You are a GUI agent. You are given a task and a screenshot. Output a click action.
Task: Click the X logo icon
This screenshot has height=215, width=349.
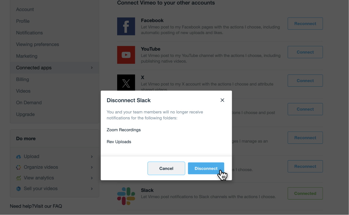click(x=126, y=82)
